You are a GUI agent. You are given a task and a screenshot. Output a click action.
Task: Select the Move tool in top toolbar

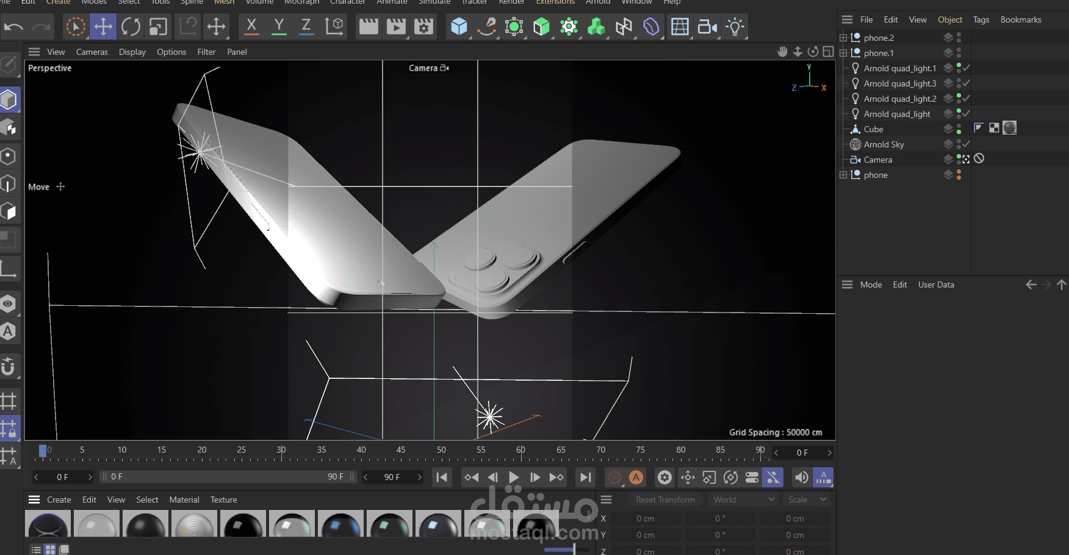point(103,27)
